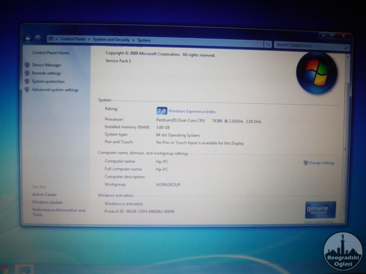Screen dimensions: 366x274
Task: Click the genuine Microsoft software badge
Action: 321,210
